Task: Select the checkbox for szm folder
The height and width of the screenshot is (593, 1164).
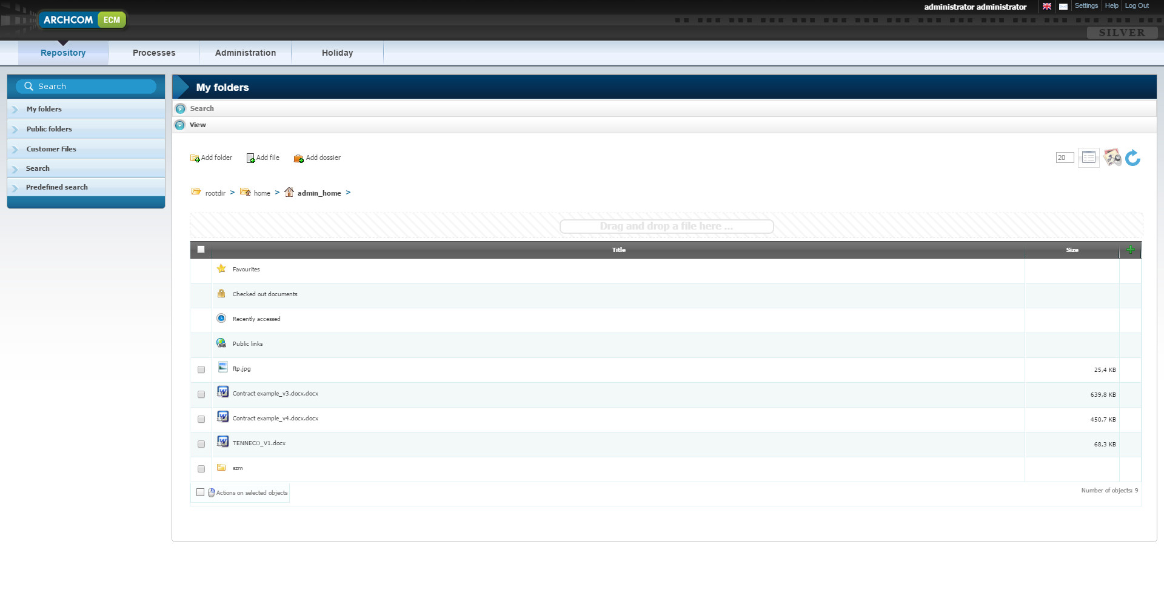Action: point(201,469)
